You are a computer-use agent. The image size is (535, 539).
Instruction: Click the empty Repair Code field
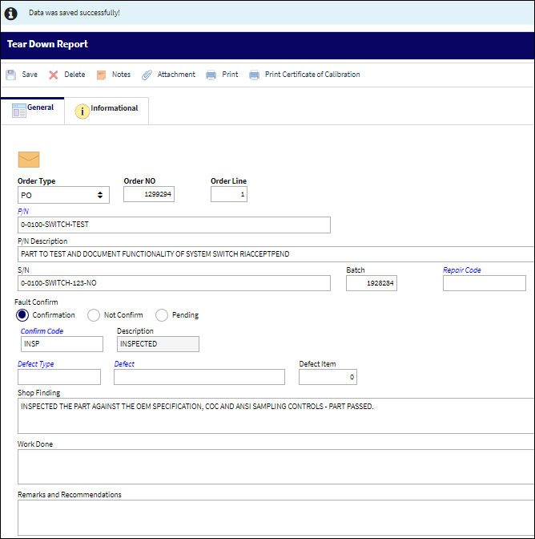click(x=485, y=283)
